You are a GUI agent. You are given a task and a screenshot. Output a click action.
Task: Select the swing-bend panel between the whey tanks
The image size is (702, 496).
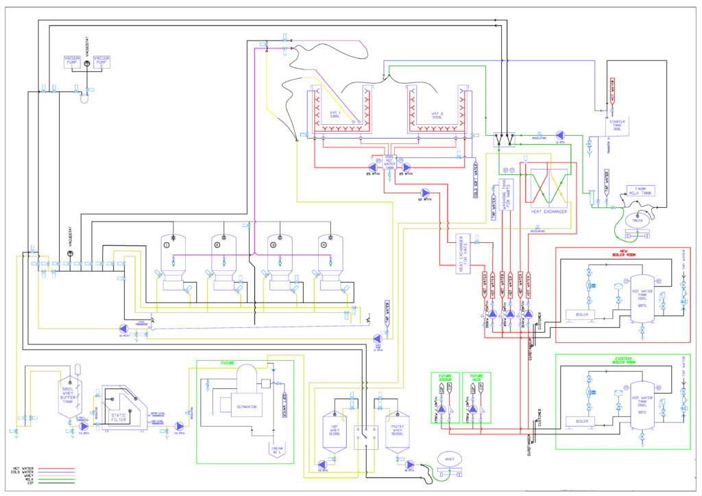(x=366, y=437)
